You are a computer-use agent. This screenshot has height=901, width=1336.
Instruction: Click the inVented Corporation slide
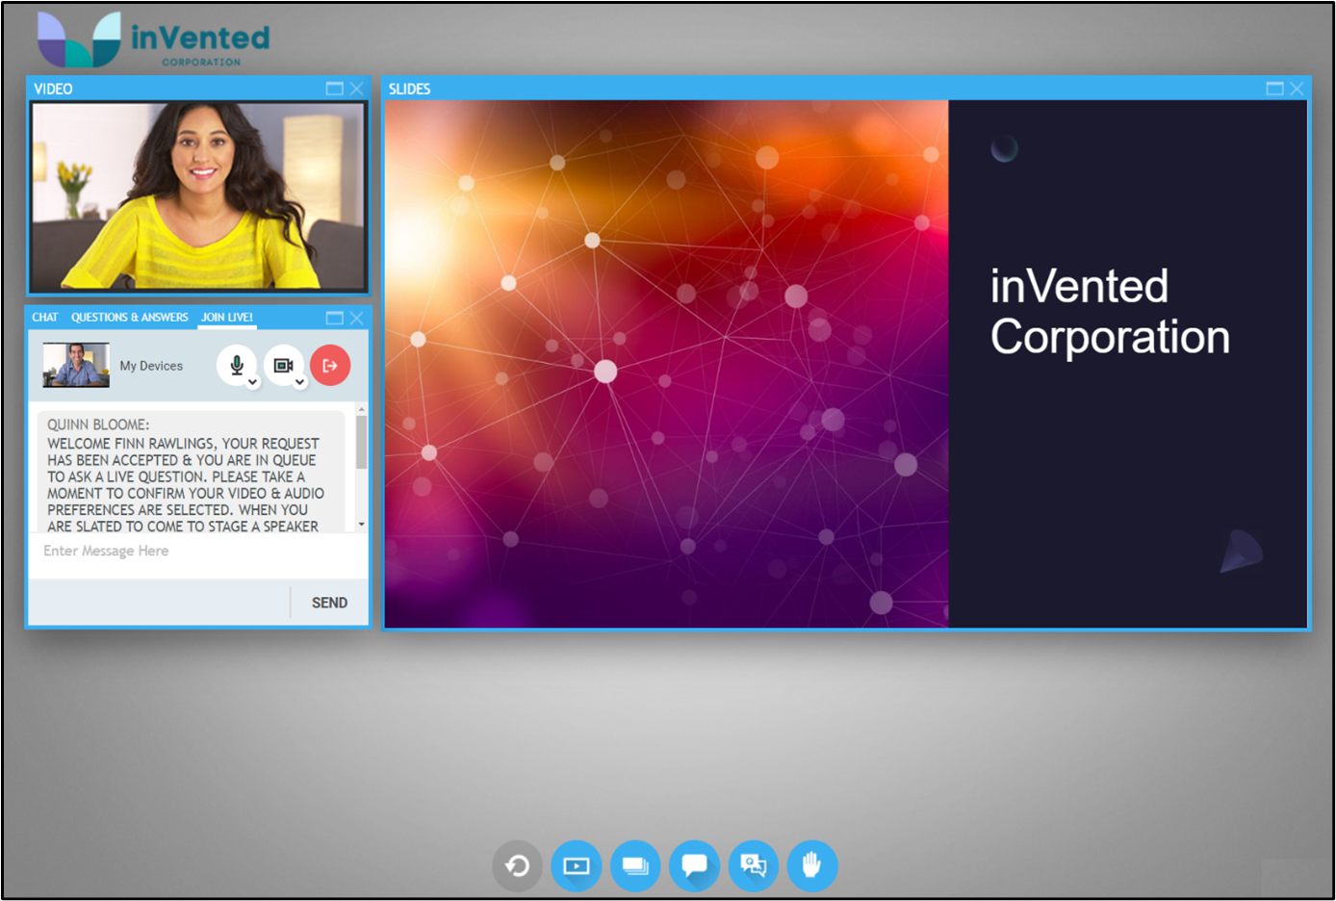[x=846, y=364]
